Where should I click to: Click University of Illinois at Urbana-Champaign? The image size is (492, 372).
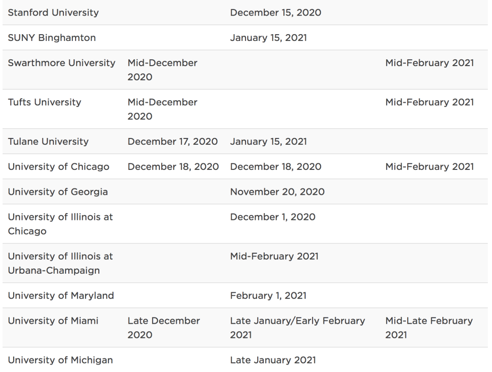60,263
